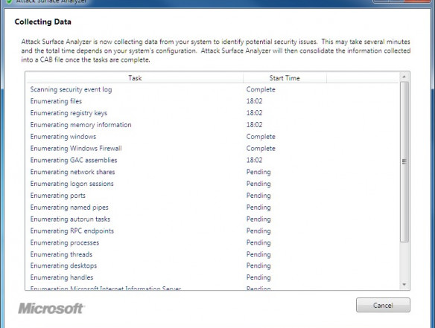435x328 pixels.
Task: Select the Scanning security event log row
Action: click(212, 89)
